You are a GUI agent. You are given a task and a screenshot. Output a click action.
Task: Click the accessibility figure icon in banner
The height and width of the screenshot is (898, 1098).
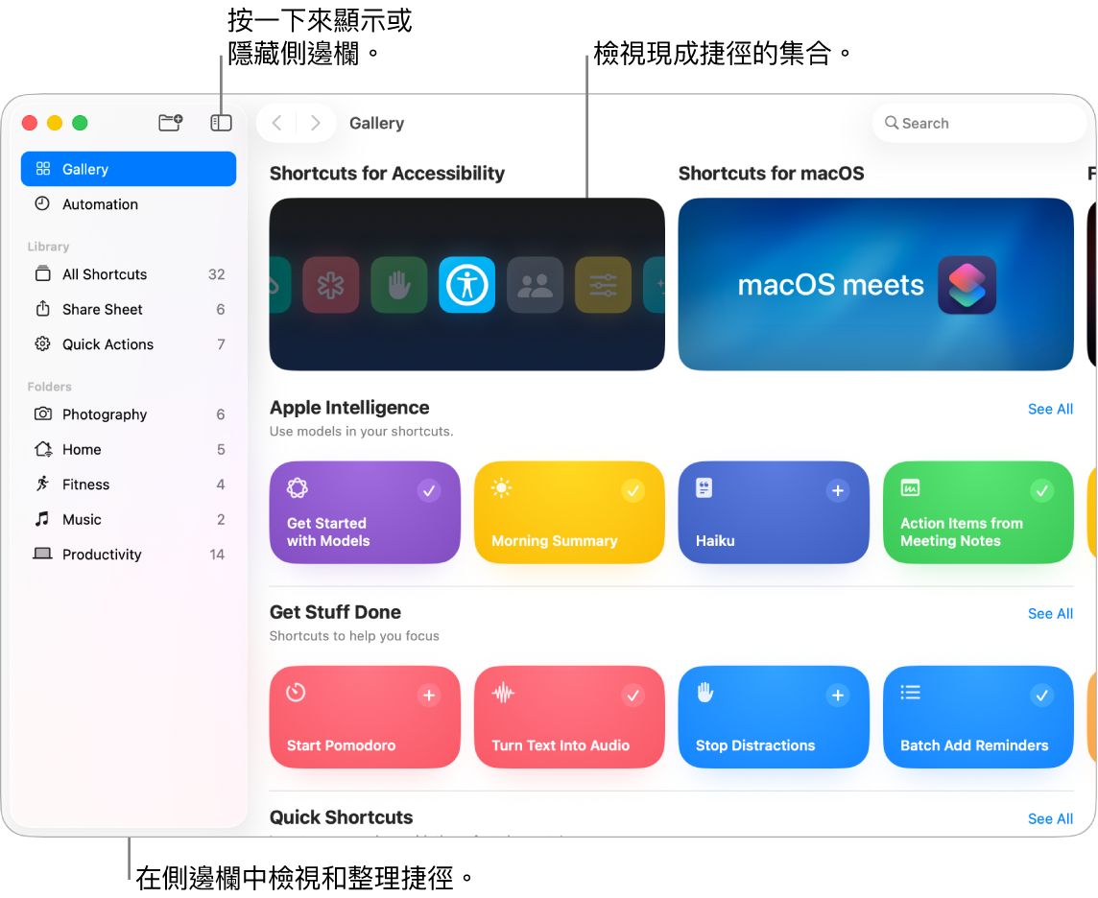point(467,284)
